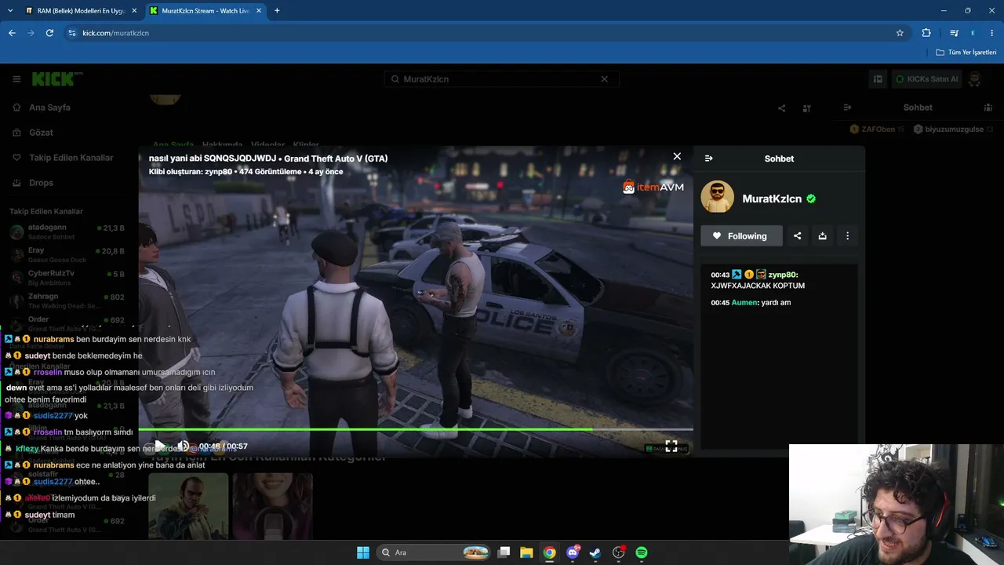Screen dimensions: 1004x565
Task: Click the GTA V category thumbnail below the clip
Action: (188, 506)
